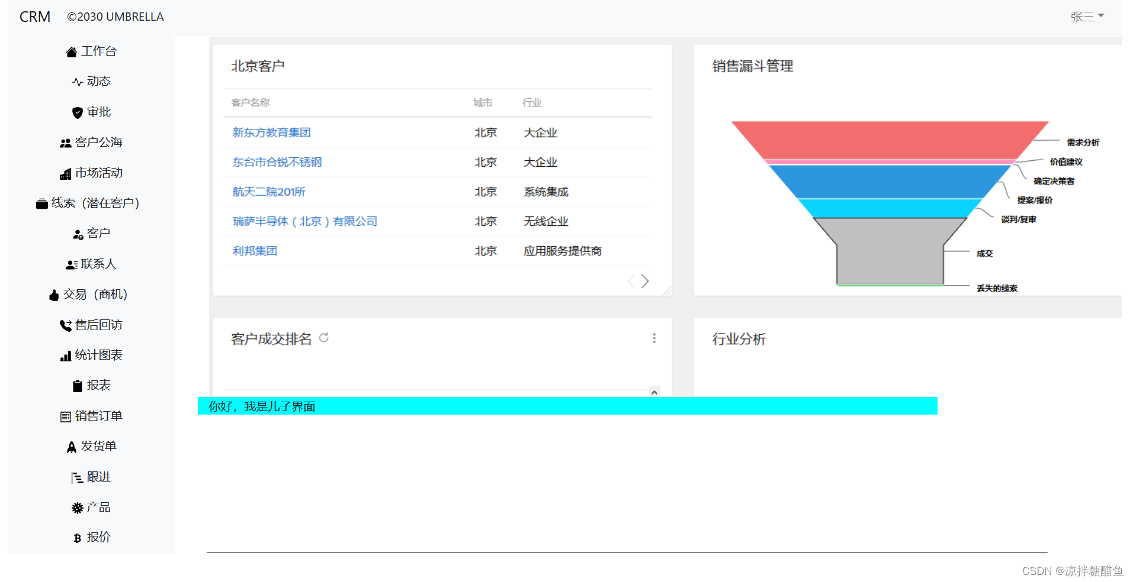Screen dimensions: 1133x582
Task: Click the briefcase icon beside 线索
Action: tap(41, 204)
